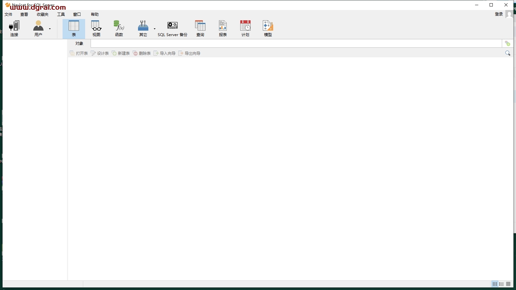The height and width of the screenshot is (290, 516).
Task: Open the 连接 (Connection) toolbar icon
Action: [x=14, y=28]
